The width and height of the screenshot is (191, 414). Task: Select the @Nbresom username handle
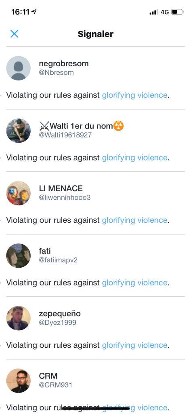click(x=56, y=73)
